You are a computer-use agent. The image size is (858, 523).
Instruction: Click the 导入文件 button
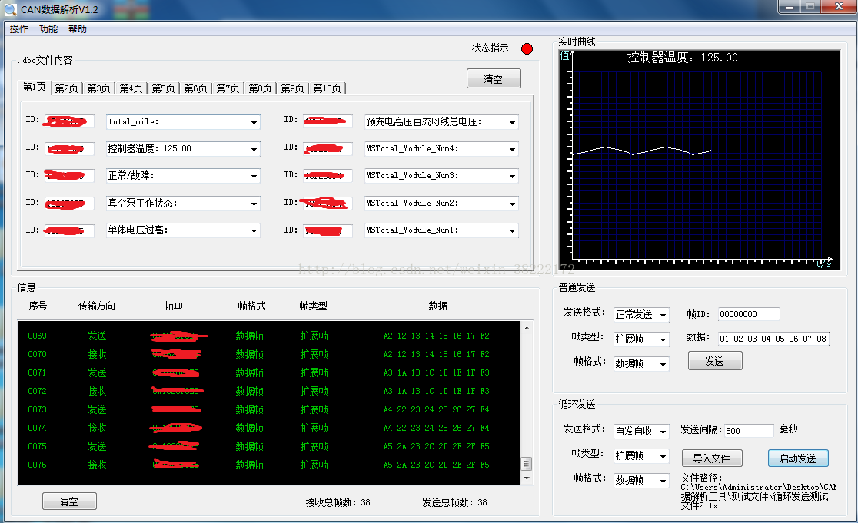712,458
